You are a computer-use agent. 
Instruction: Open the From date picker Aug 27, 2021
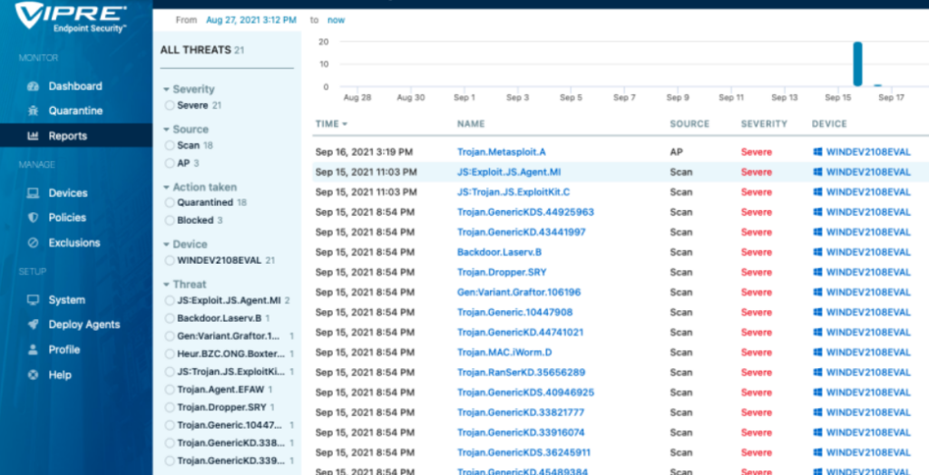coord(251,20)
